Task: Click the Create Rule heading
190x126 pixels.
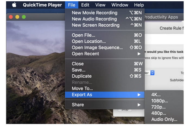Action: (172, 28)
